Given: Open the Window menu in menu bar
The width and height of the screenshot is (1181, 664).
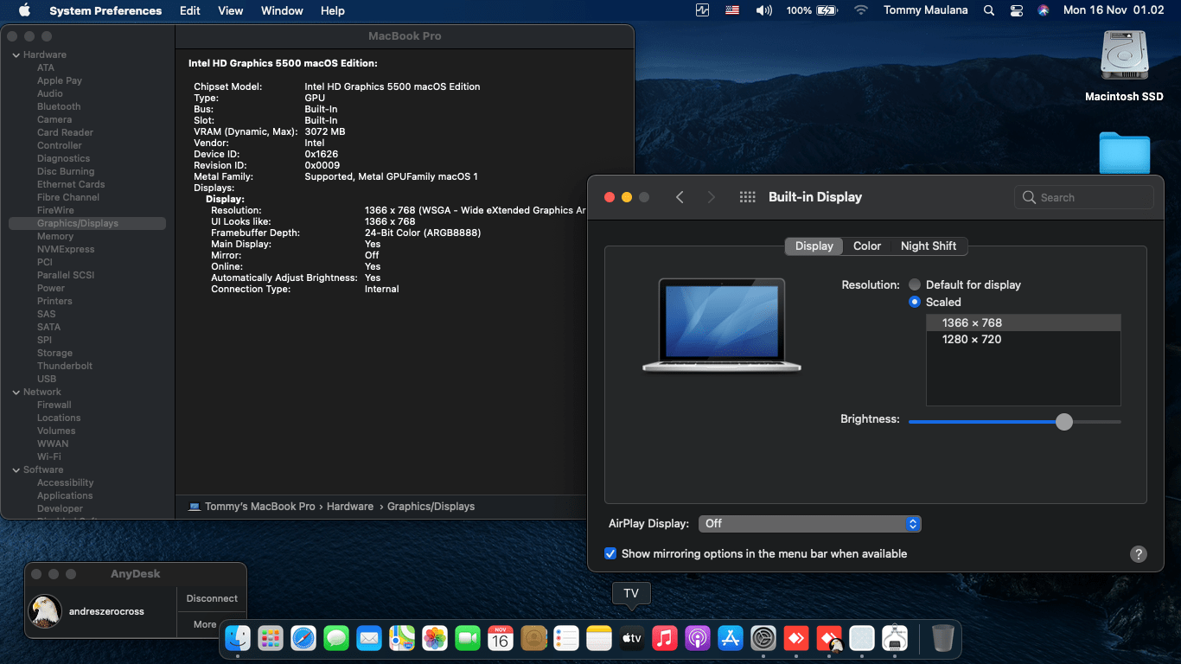Looking at the screenshot, I should (282, 10).
